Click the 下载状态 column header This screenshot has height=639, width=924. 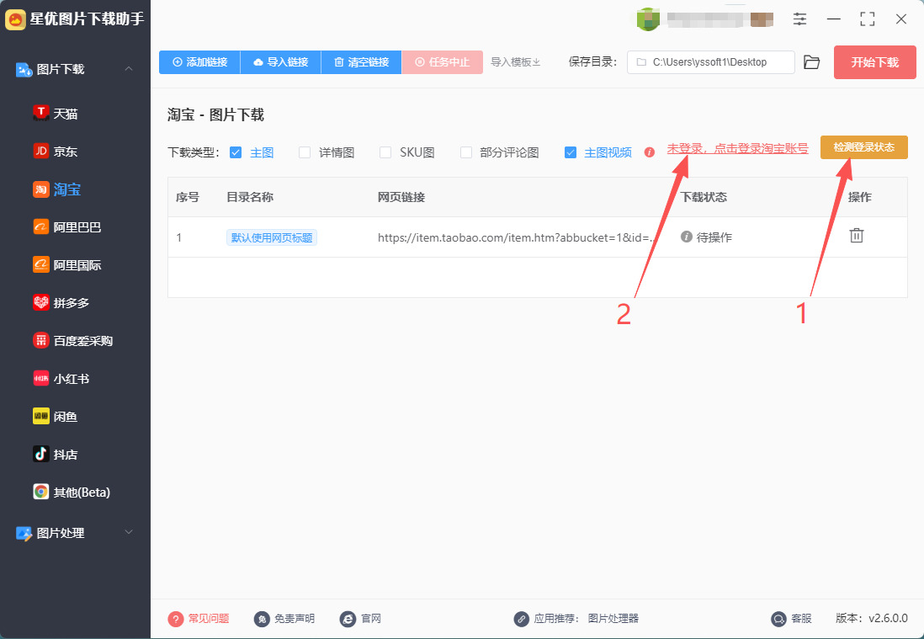point(704,197)
